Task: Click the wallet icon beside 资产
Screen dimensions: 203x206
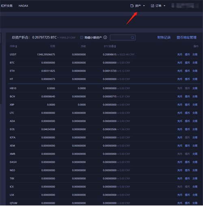Action: point(132,6)
